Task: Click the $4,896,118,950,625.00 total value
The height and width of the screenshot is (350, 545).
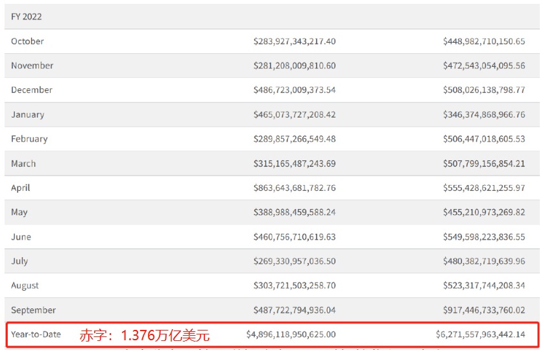Action: pyautogui.click(x=291, y=334)
